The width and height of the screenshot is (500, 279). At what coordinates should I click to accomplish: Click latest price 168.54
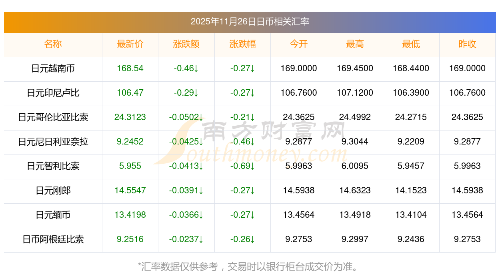coord(130,68)
